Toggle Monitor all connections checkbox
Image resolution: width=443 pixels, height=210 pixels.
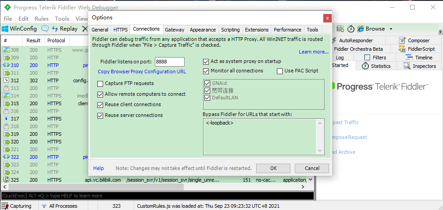pos(206,71)
